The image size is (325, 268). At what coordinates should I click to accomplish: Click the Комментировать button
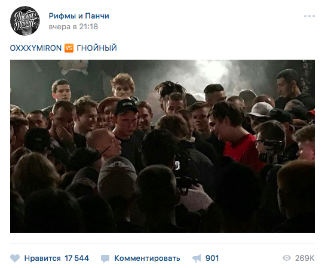click(147, 258)
